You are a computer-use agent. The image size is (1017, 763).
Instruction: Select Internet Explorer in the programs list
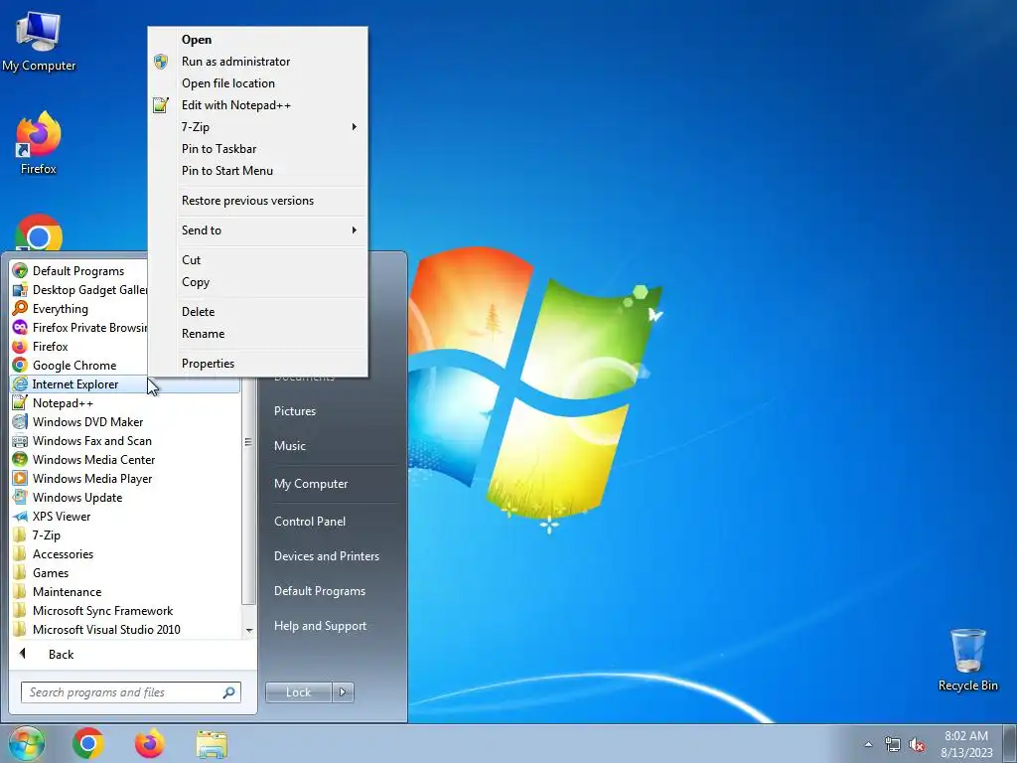[x=125, y=384]
